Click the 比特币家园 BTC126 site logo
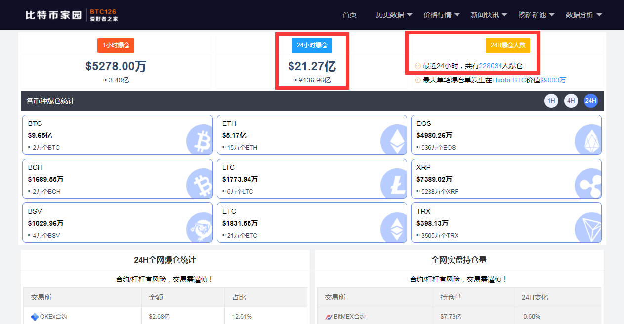Screen dimensions: 624x324 click(72, 15)
